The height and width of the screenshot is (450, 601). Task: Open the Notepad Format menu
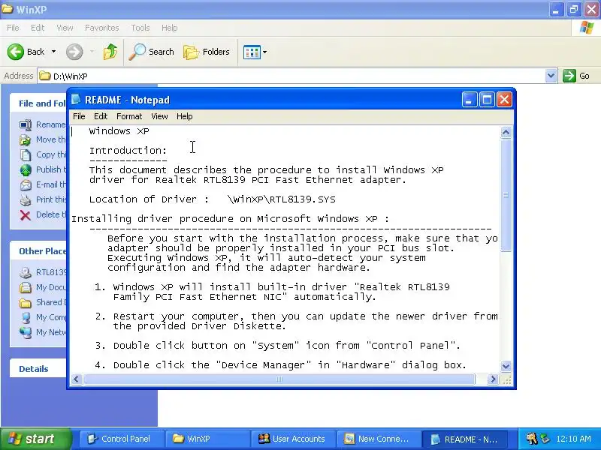pyautogui.click(x=129, y=116)
